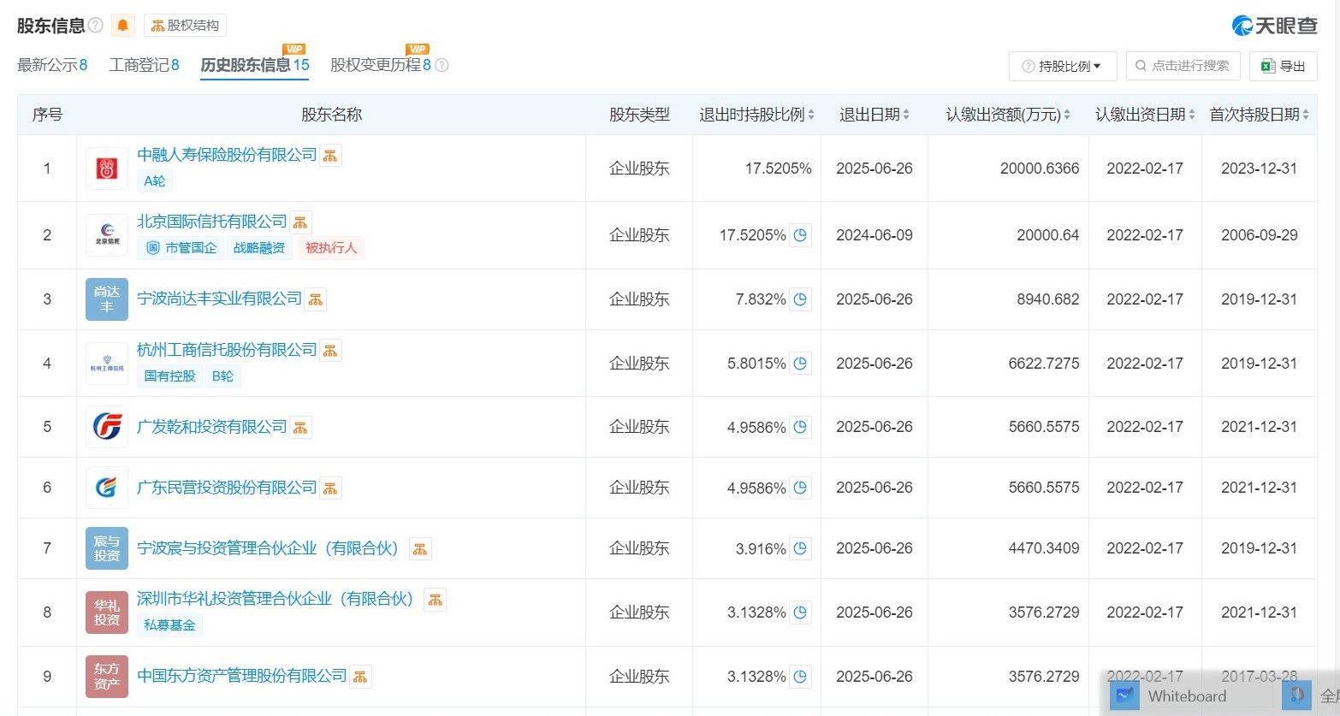Click share history icon beside 3.916%
Screen dimensions: 1340x716
800,548
